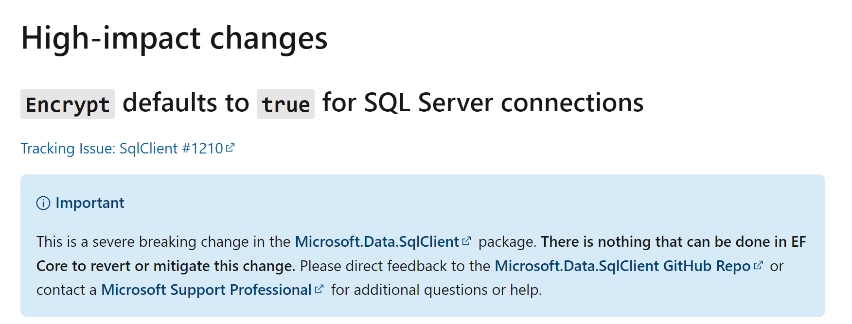Screen dimensions: 852x324
Task: Open the Microsoft.Data.SqlClient GitHub Repo link
Action: [622, 266]
